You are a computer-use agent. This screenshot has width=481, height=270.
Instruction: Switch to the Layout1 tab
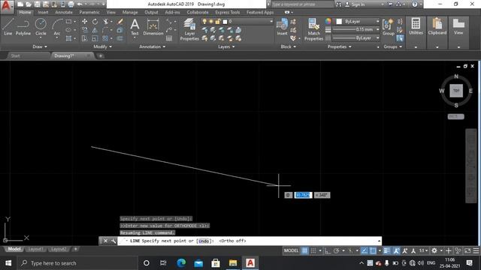(x=35, y=249)
